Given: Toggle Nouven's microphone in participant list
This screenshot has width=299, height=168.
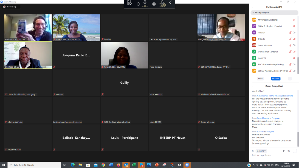Looking at the screenshot, I should (x=290, y=33).
